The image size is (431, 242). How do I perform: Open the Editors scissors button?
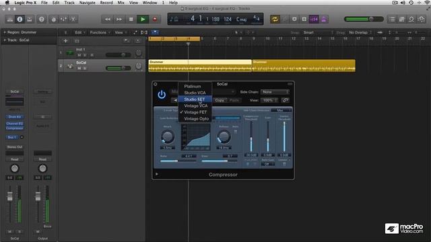(73, 19)
